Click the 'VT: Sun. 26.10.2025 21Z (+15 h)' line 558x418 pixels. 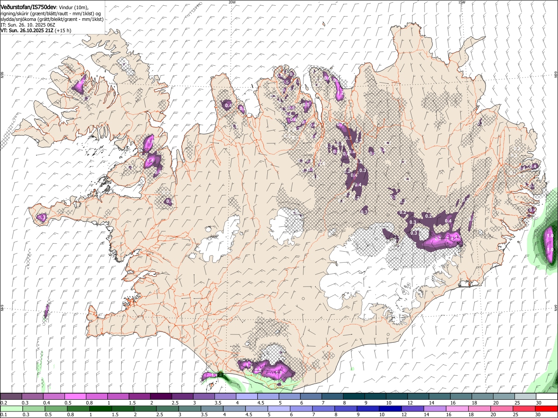click(x=36, y=30)
